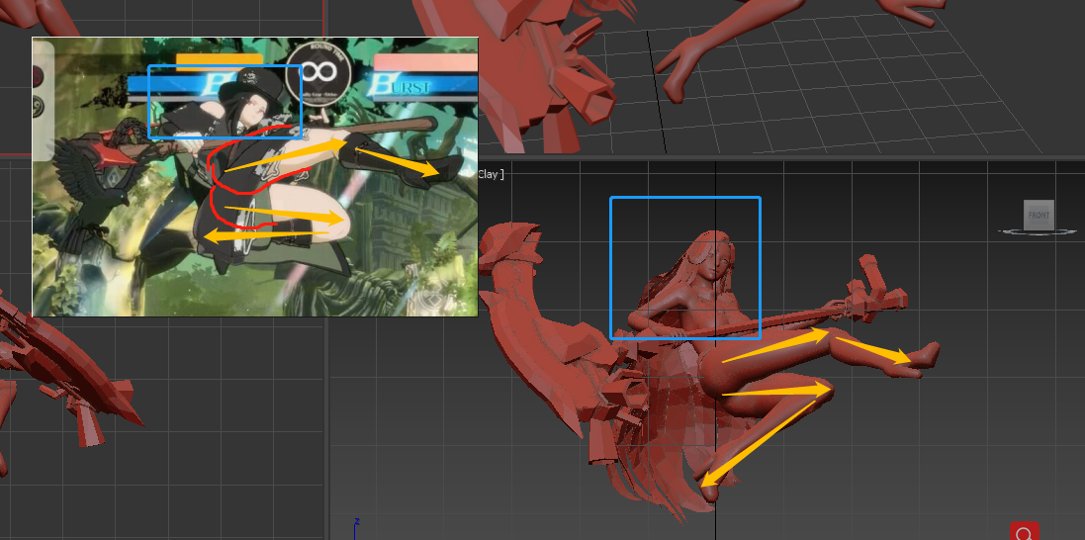Open the Clay viewport shading label menu
The image size is (1085, 540).
[x=491, y=174]
